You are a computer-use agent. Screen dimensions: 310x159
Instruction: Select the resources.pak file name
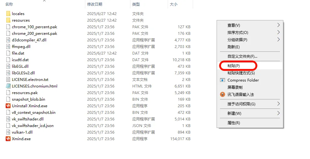tap(25, 93)
